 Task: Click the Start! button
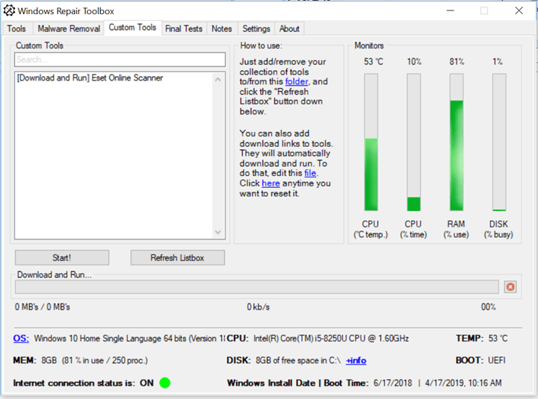(x=62, y=257)
